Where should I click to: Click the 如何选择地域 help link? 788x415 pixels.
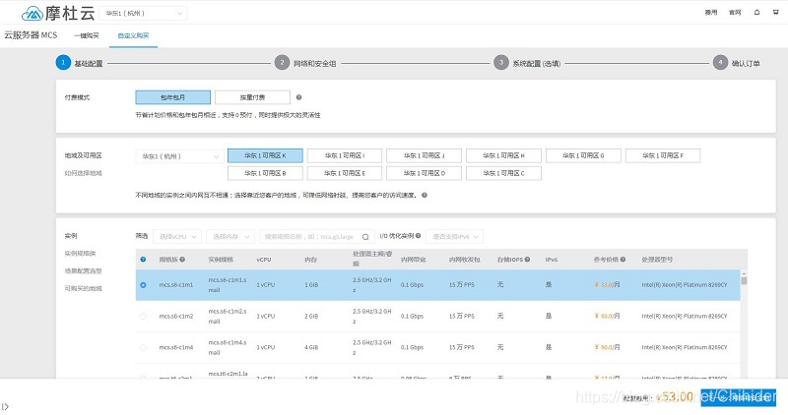[83, 173]
